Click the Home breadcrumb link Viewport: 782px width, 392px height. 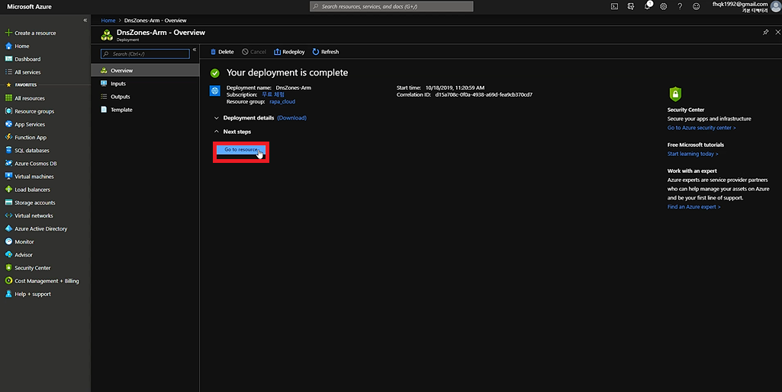(x=108, y=21)
